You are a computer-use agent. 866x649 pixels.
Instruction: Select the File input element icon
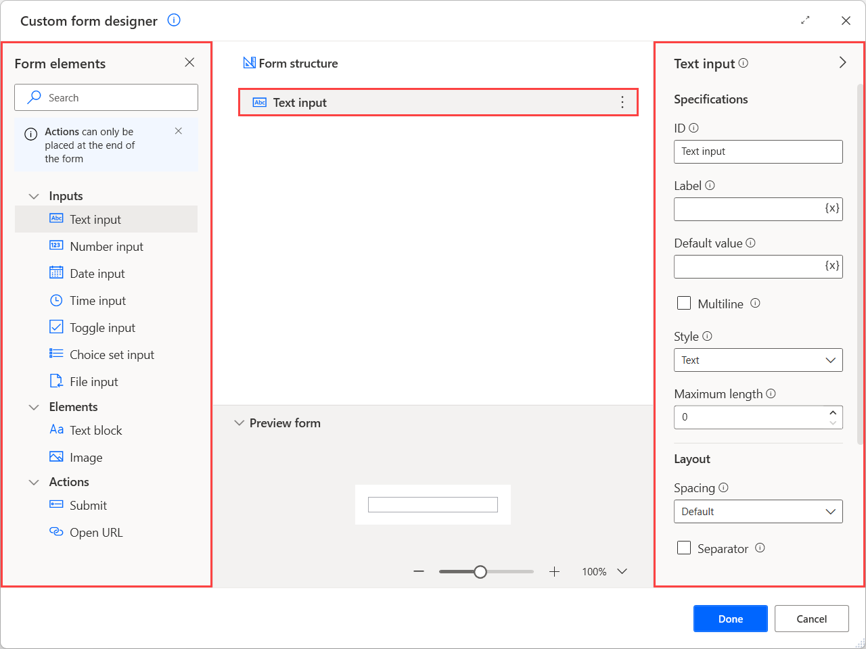tap(55, 381)
